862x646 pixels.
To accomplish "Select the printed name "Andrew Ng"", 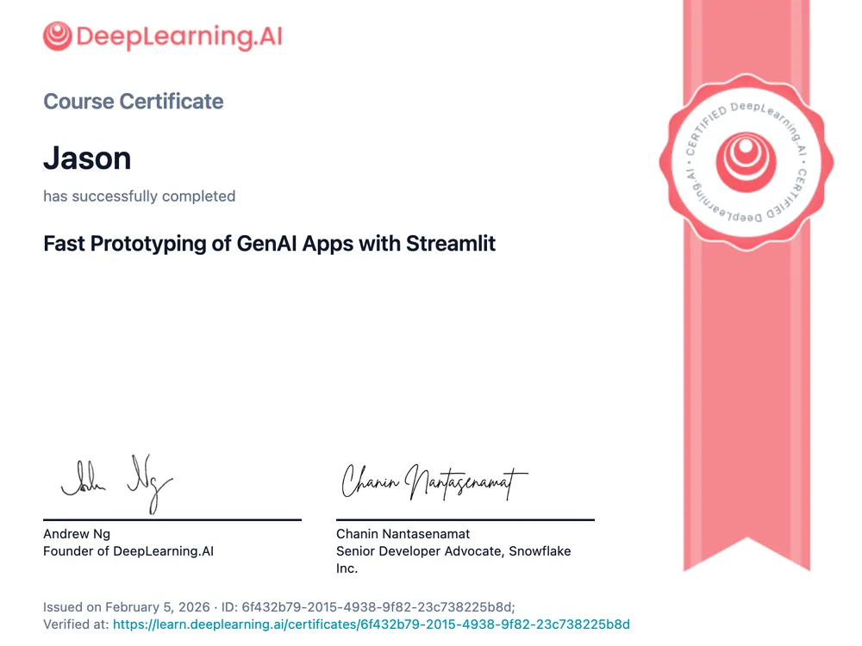I will pyautogui.click(x=77, y=534).
